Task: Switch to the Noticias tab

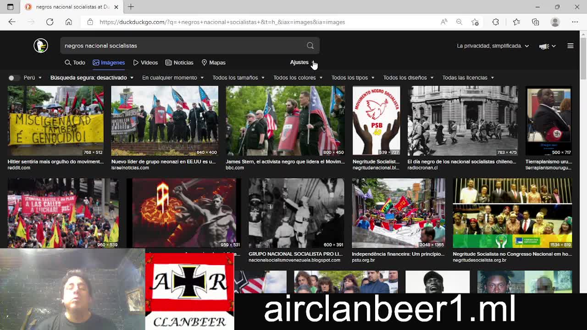Action: [x=179, y=63]
